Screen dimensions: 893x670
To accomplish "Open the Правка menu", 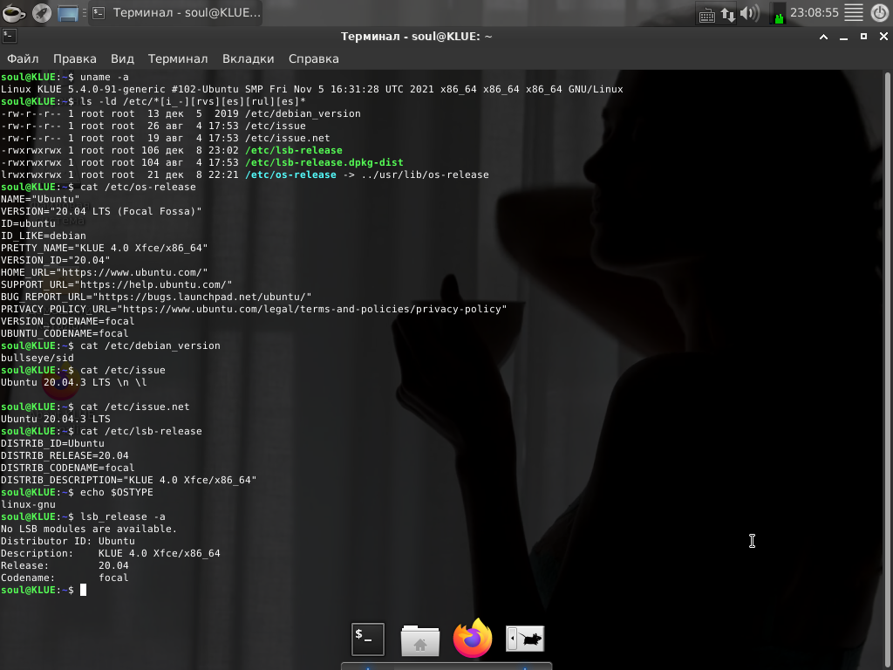I will (75, 58).
